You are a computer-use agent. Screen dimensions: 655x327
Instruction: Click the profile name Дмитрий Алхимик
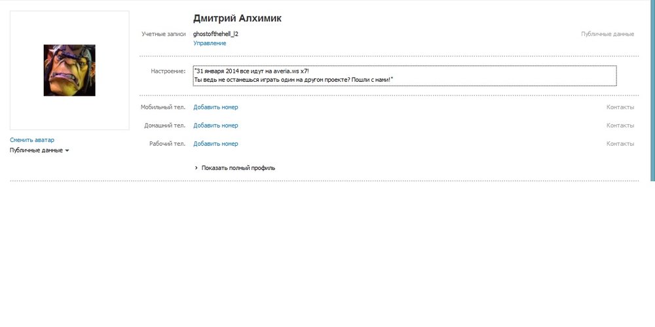click(238, 18)
